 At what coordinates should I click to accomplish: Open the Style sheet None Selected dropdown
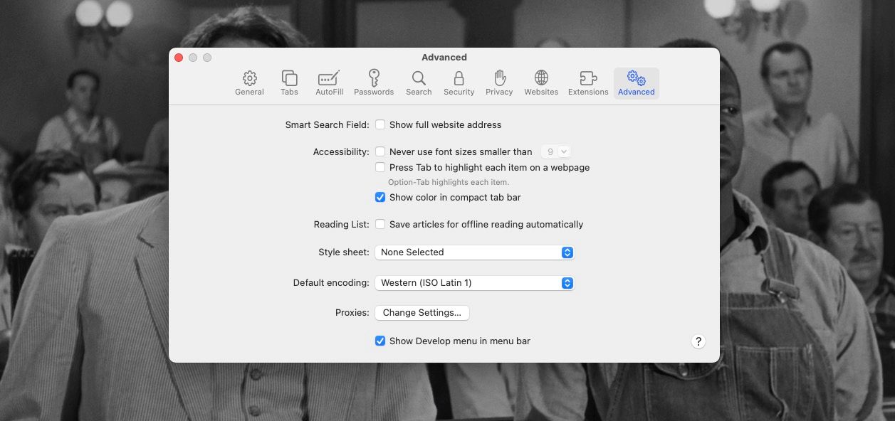point(474,252)
